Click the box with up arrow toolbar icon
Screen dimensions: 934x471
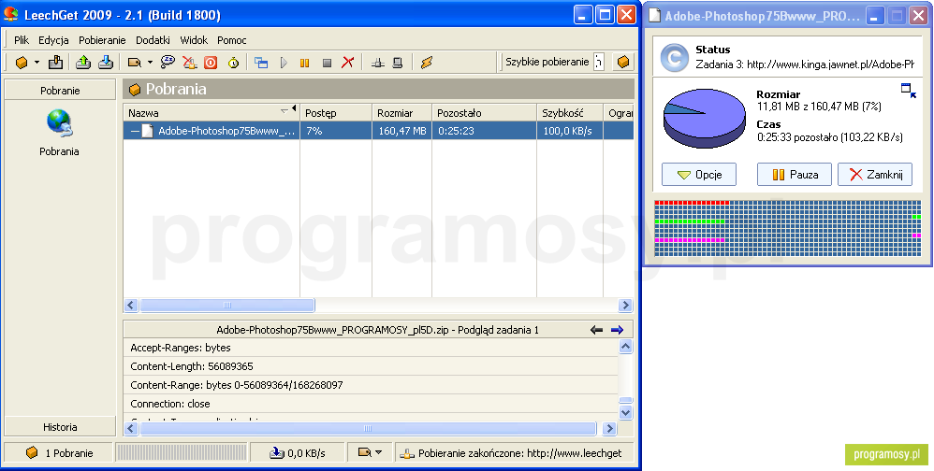coord(55,62)
